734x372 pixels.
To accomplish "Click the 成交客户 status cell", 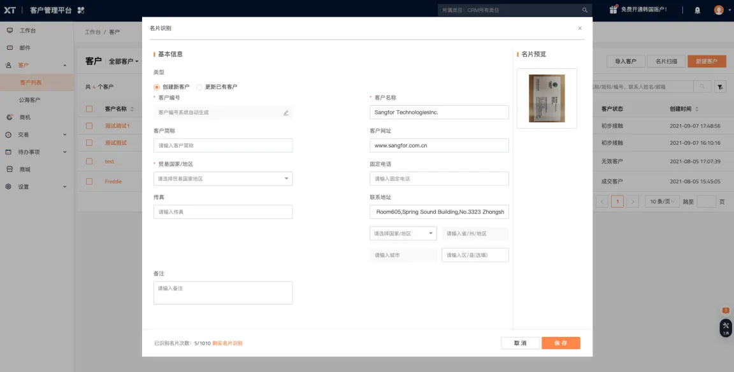I will pyautogui.click(x=612, y=182).
